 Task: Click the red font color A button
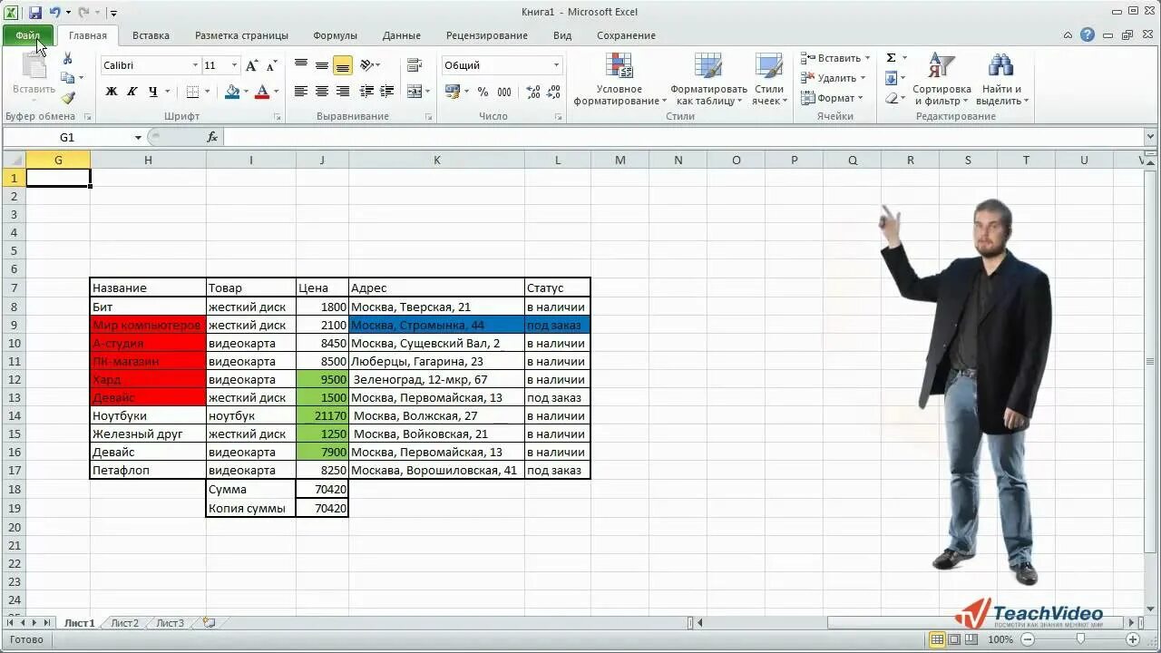(x=262, y=92)
